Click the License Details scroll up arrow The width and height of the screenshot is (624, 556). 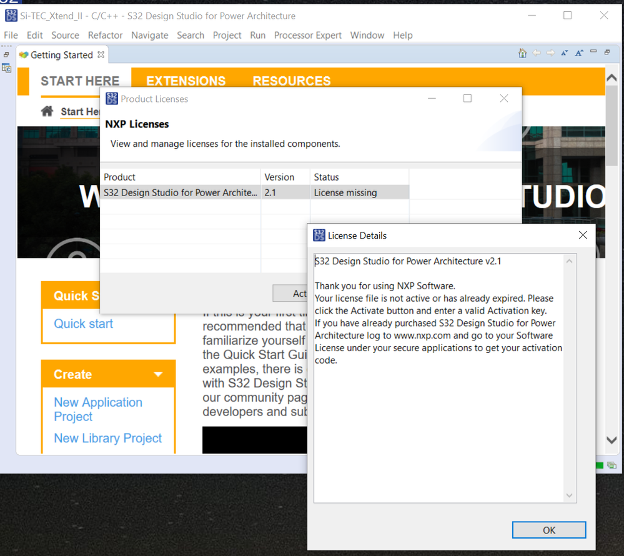pyautogui.click(x=570, y=261)
